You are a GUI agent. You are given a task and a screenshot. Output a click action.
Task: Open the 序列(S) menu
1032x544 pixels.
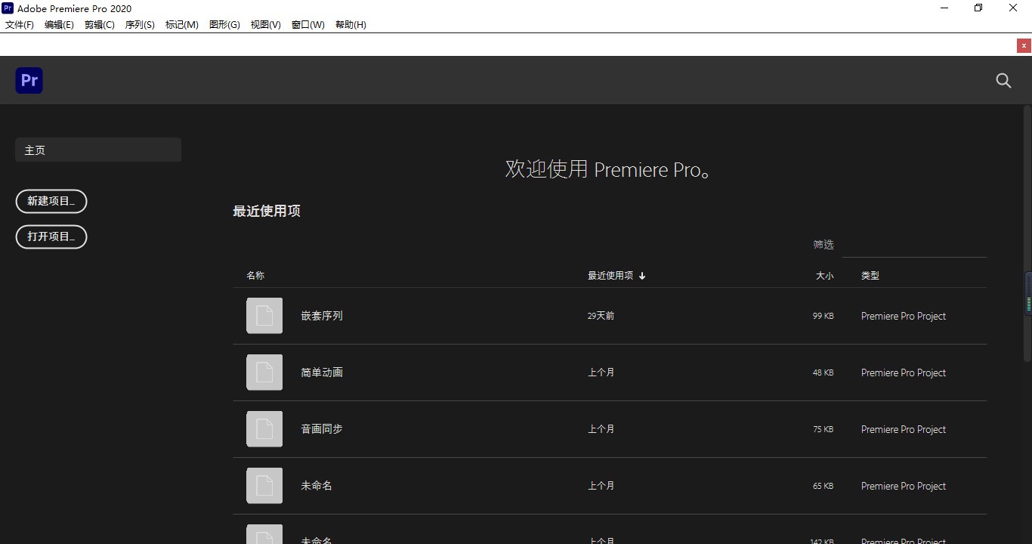tap(140, 25)
